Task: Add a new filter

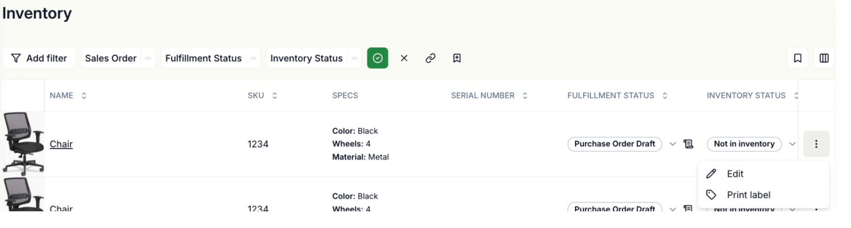Action: pos(39,58)
